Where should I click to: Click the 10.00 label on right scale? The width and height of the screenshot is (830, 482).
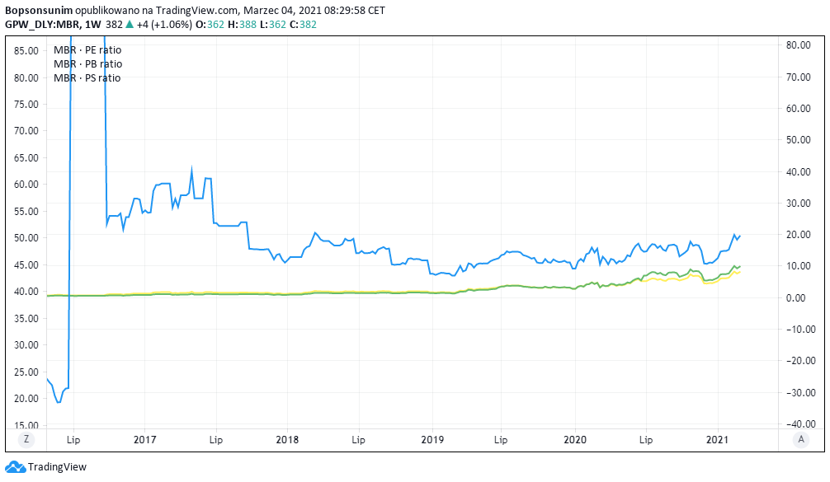(x=799, y=266)
